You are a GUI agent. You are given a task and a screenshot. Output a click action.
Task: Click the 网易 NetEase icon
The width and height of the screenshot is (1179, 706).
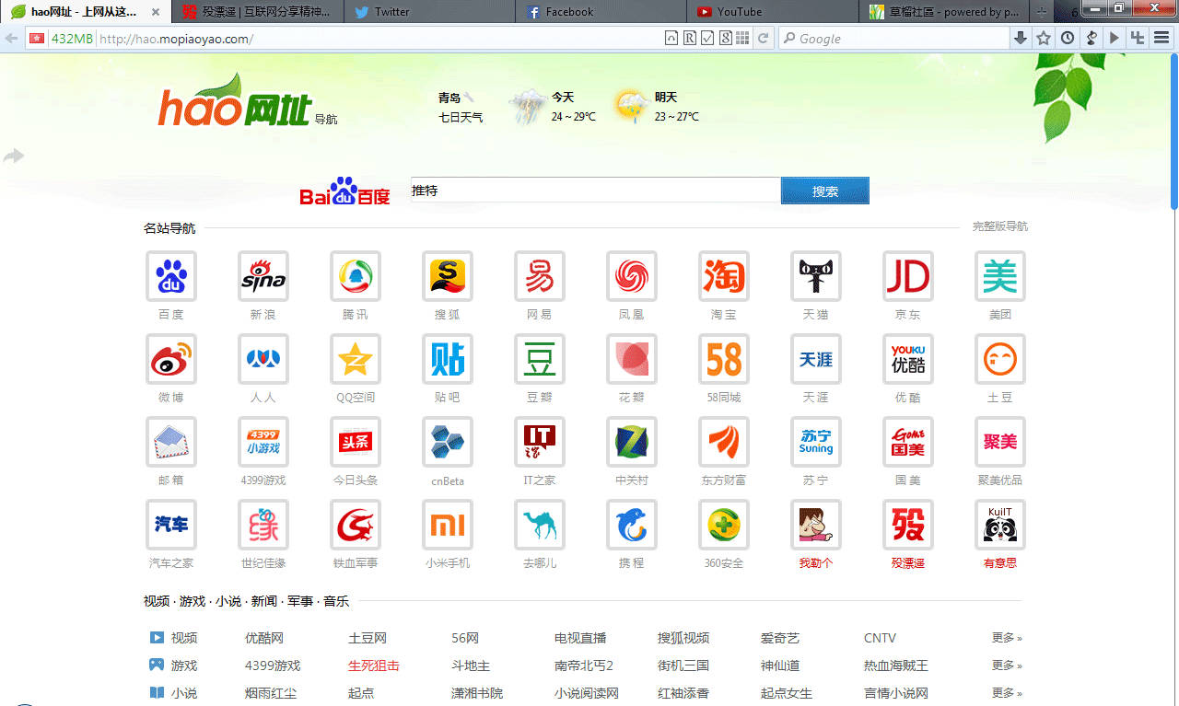tap(540, 276)
